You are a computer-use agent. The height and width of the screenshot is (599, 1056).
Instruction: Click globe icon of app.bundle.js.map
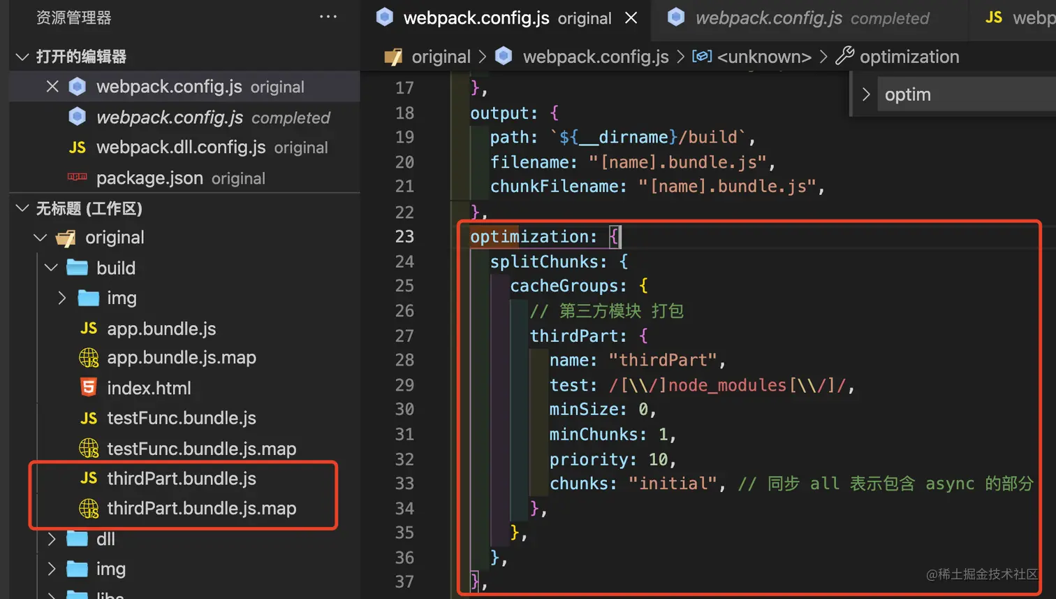pos(88,358)
